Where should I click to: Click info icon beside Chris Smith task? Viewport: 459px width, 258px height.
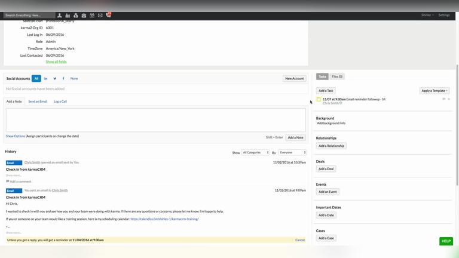pos(341,103)
